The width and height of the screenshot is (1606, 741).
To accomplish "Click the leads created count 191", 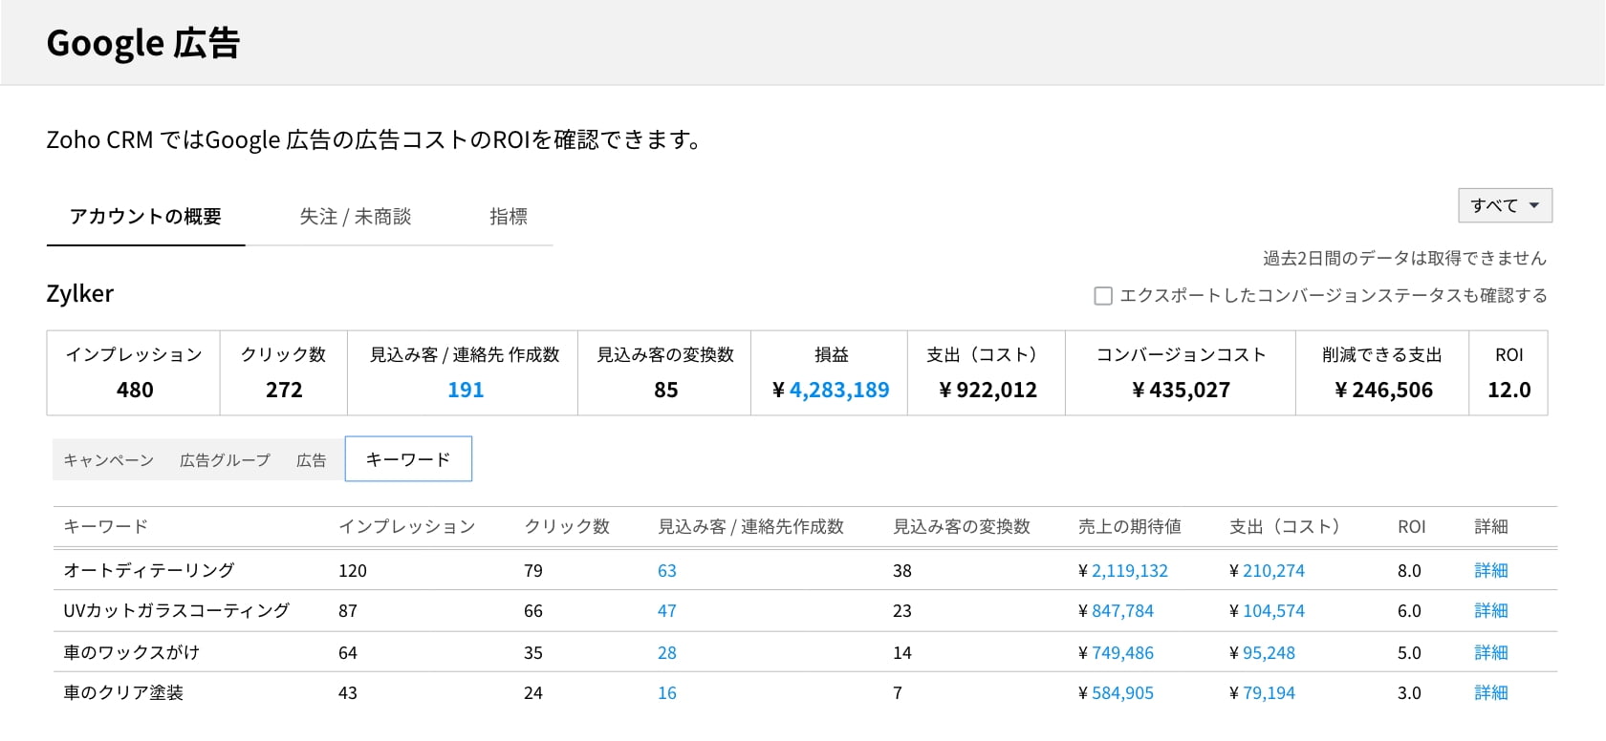I will click(x=466, y=390).
